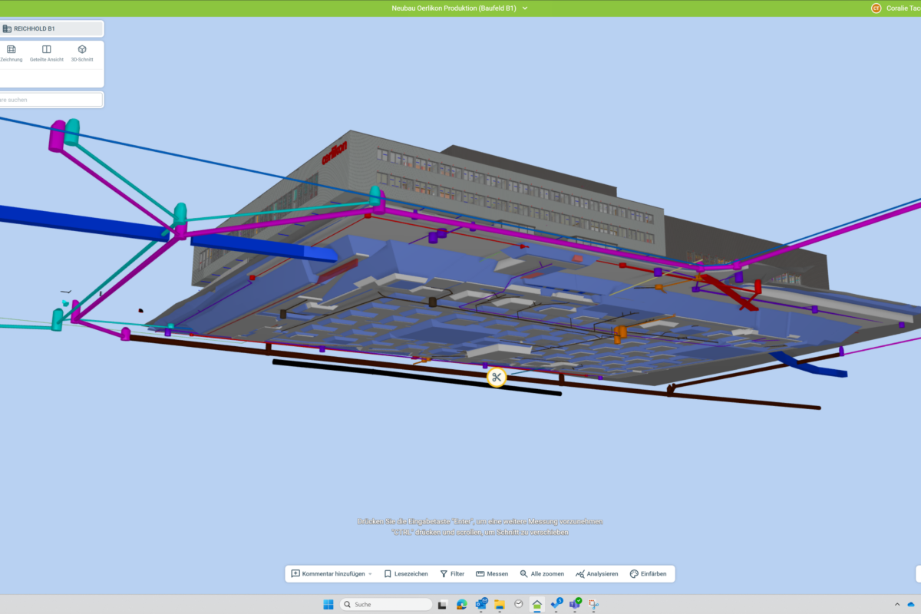Open the Filter tool
This screenshot has height=614, width=921.
452,574
